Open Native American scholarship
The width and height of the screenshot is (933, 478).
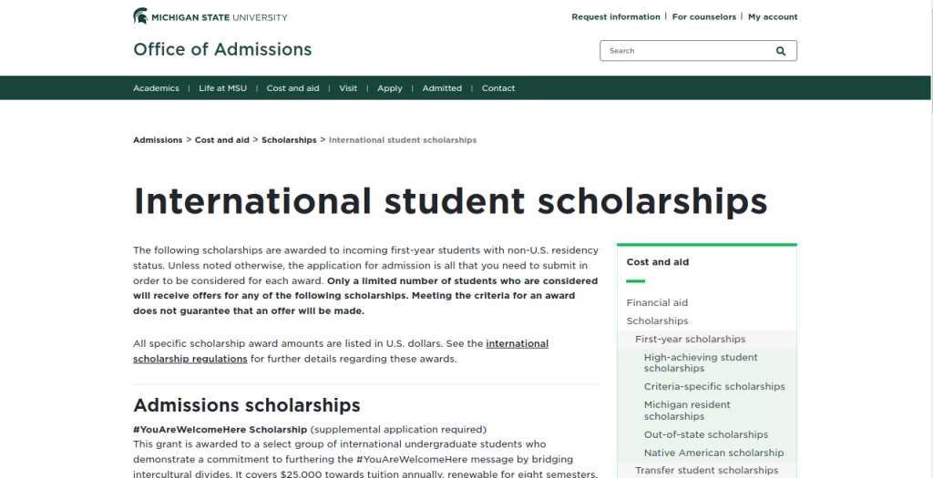pyautogui.click(x=714, y=453)
